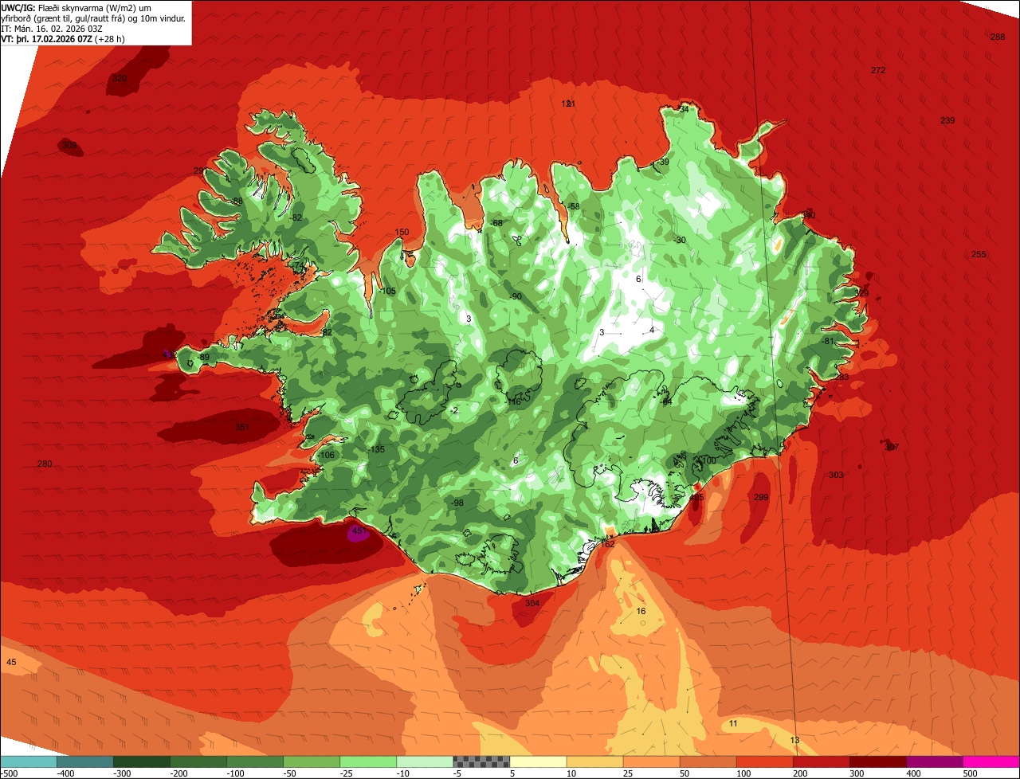This screenshot has width=1020, height=779.
Task: Click the yellow-orange swatch between 10 and 25
Action: point(594,761)
